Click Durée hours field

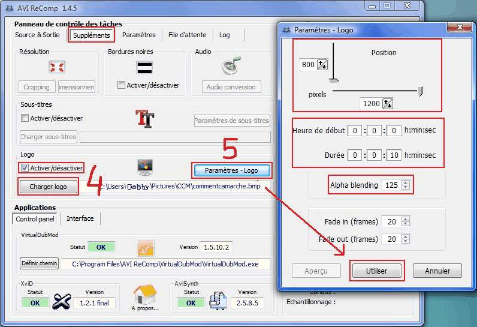[355, 155]
